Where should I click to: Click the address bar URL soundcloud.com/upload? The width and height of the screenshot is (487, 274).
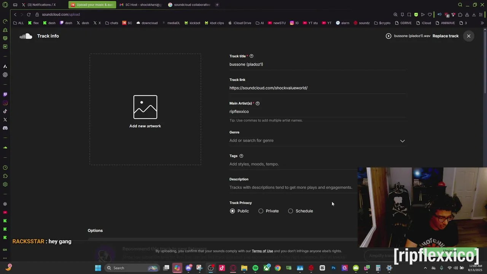click(x=61, y=14)
